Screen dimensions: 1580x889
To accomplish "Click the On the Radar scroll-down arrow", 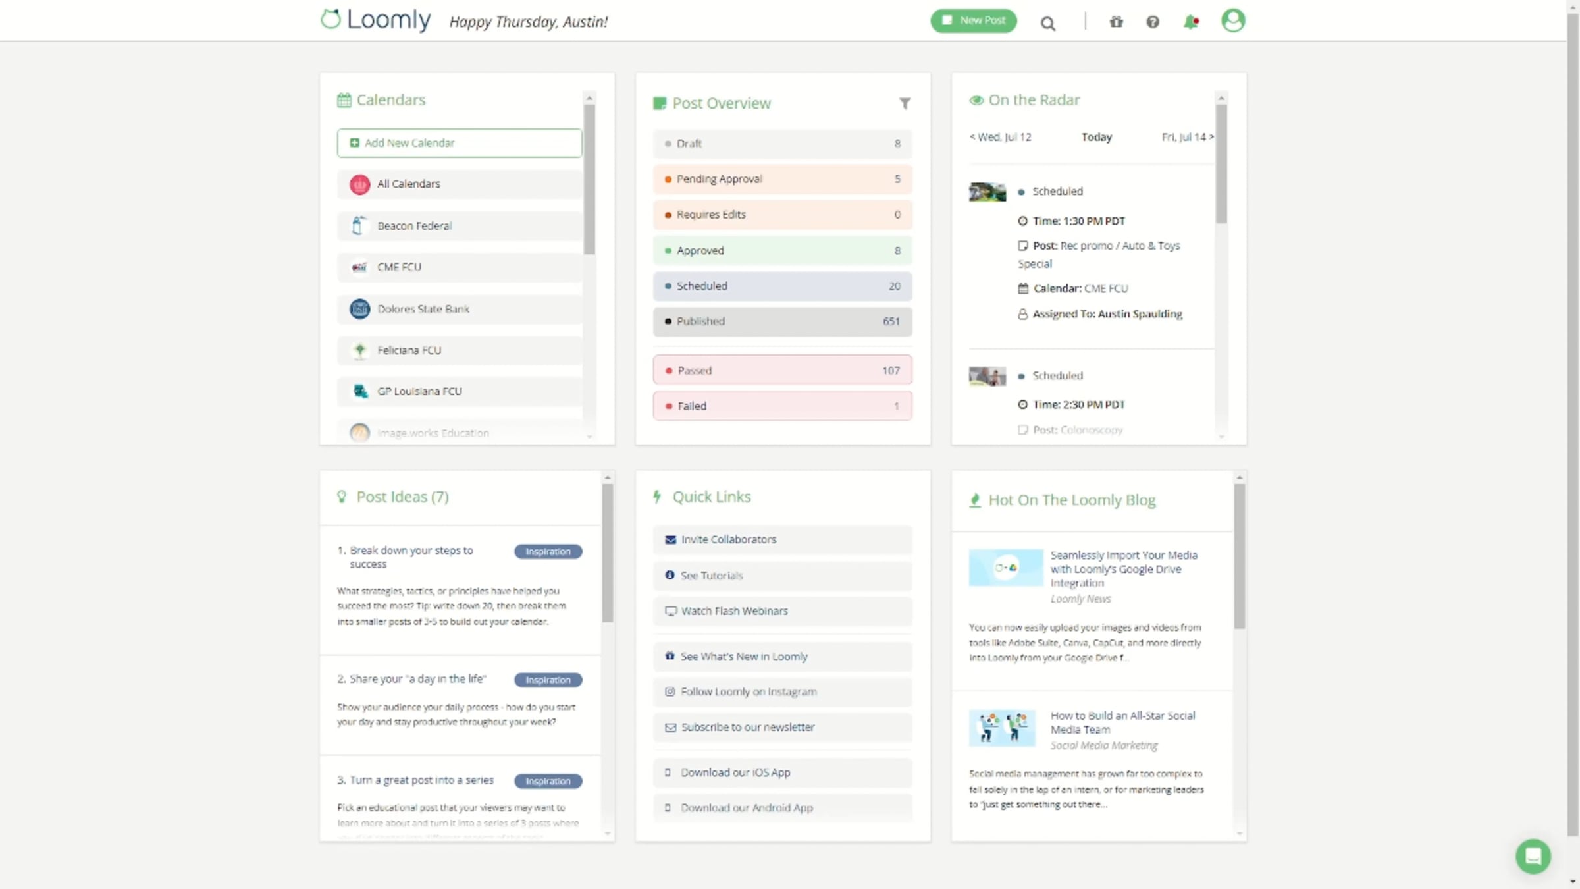I will pos(1221,437).
